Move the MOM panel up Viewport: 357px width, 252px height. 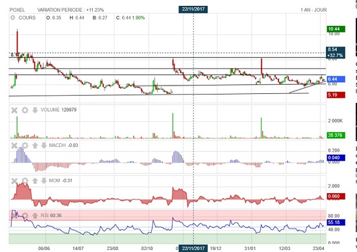(35, 181)
